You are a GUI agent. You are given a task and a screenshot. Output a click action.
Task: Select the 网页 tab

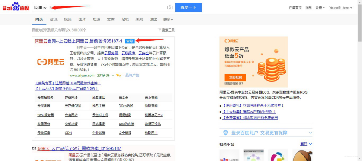(x=39, y=19)
